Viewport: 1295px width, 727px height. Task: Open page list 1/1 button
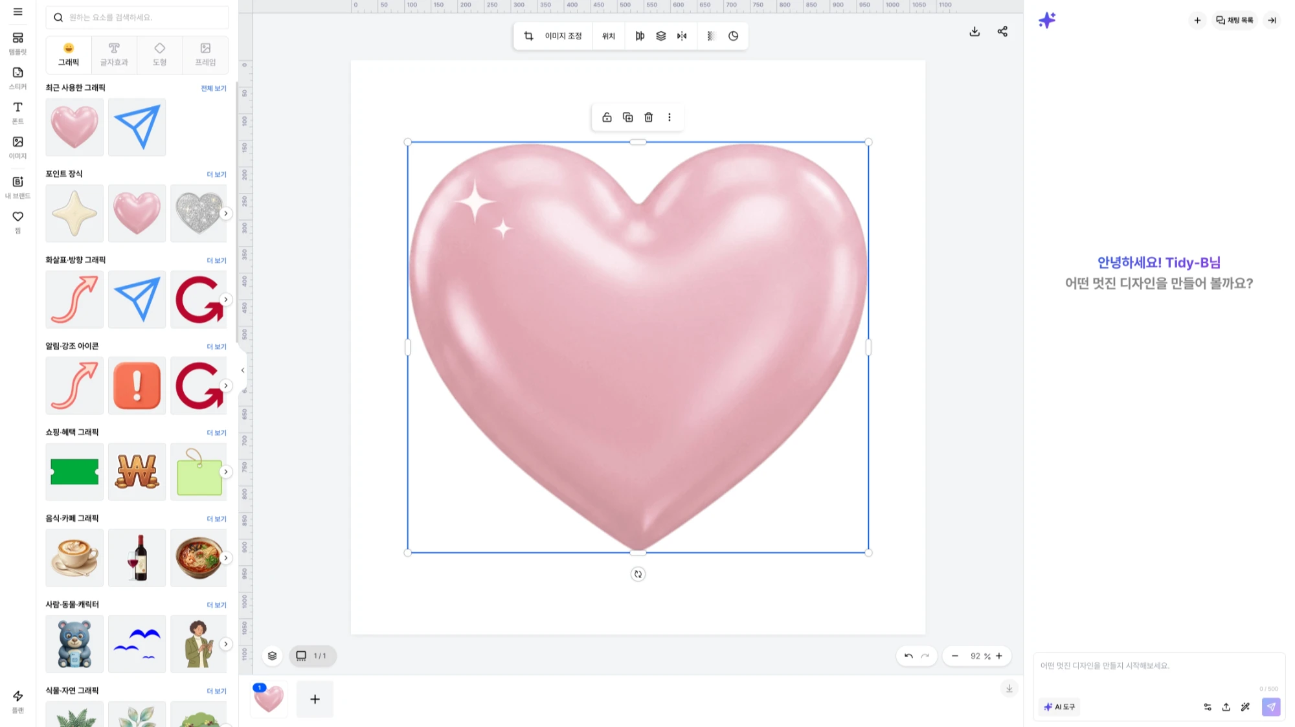[312, 656]
